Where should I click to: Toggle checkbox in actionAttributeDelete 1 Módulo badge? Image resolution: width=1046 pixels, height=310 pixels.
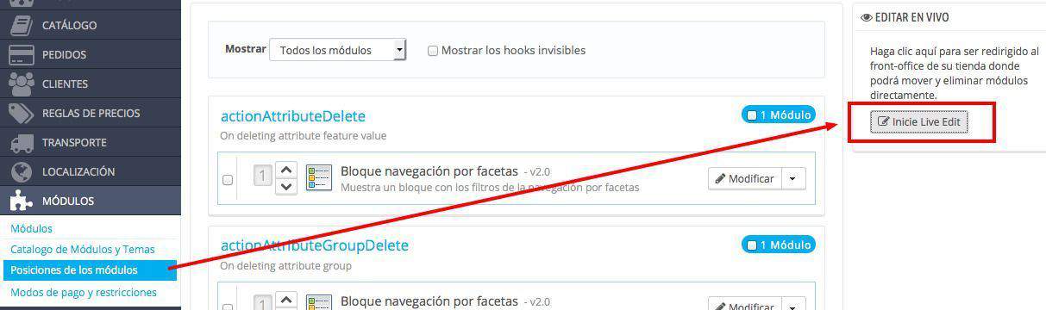tap(752, 115)
